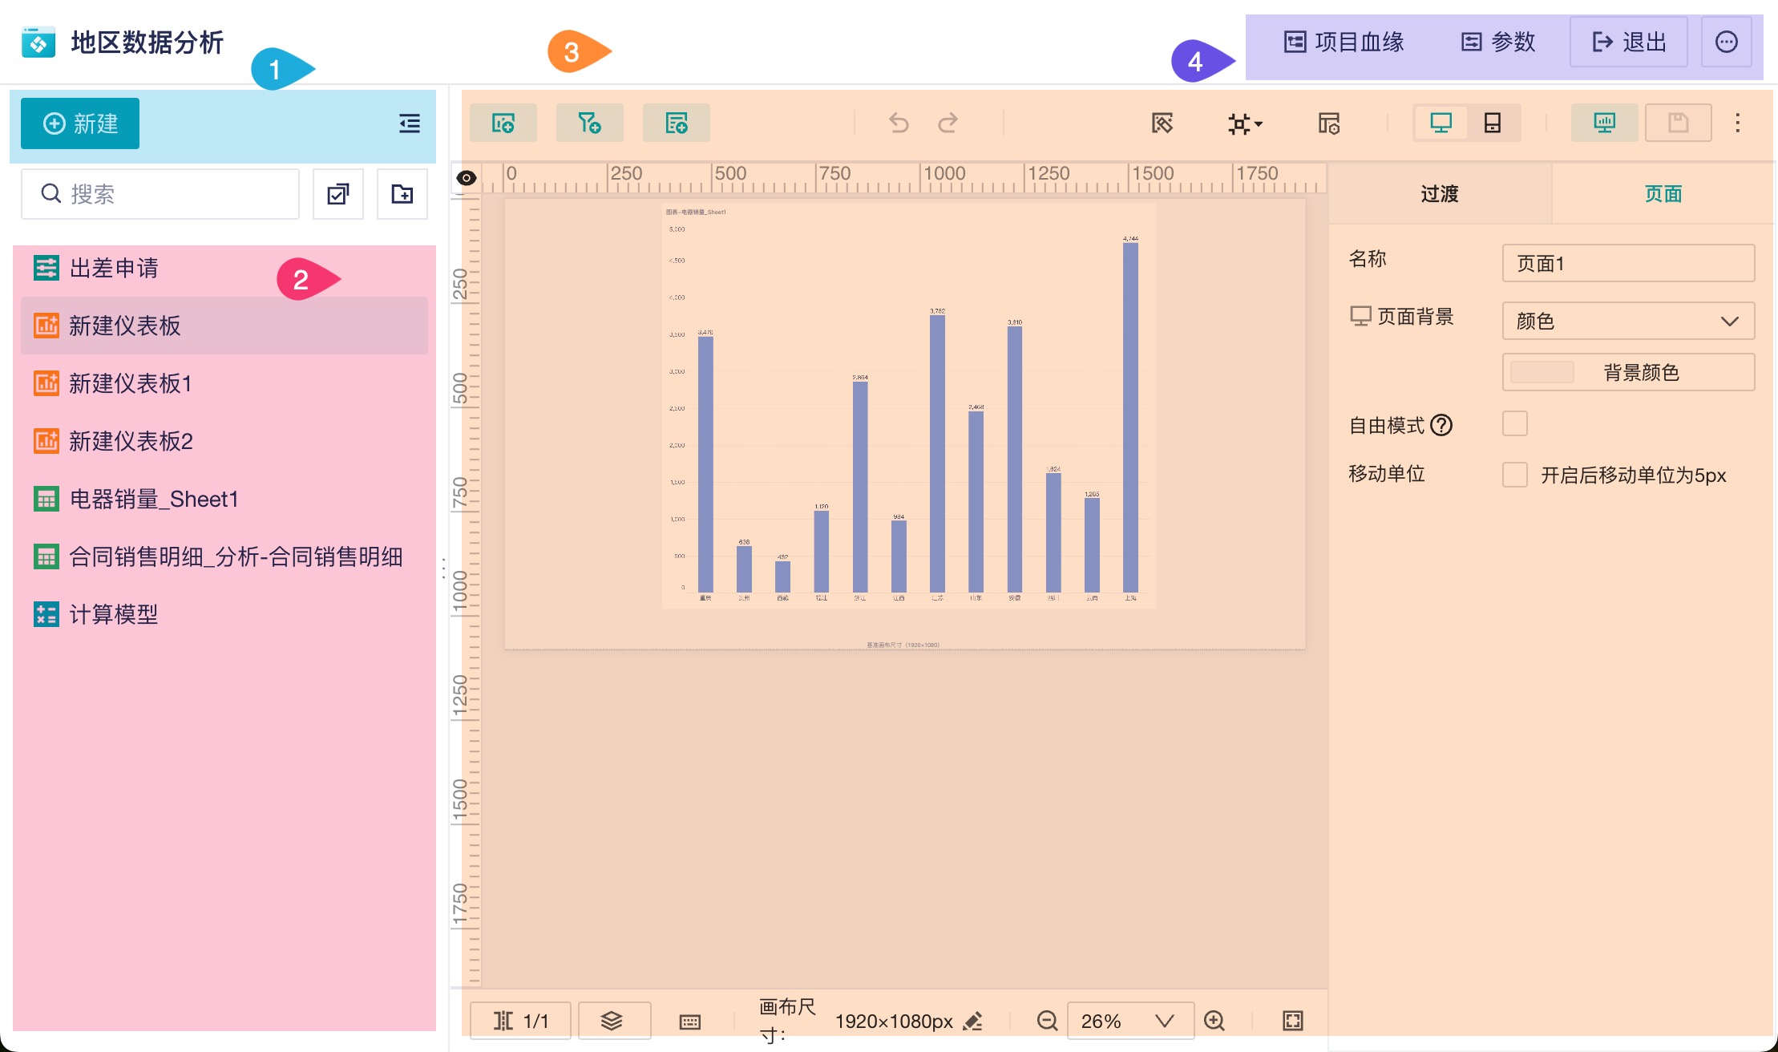Screen dimensions: 1778x1052
Task: Click the undo arrow icon
Action: [899, 123]
